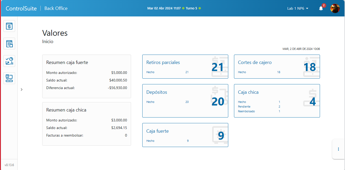
Task: Open the Retiros parciales card
Action: point(163,62)
